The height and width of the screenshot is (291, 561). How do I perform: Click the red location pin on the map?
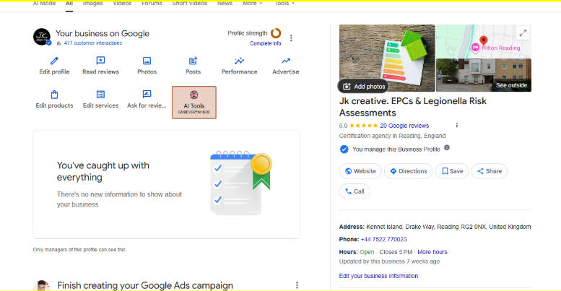tap(483, 40)
